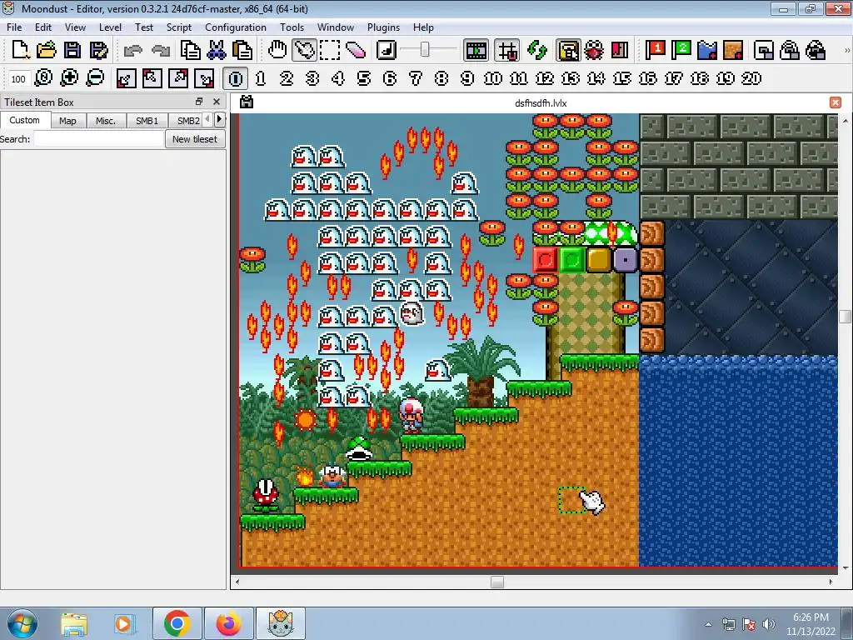Activate the pointer selection tool

pos(304,51)
